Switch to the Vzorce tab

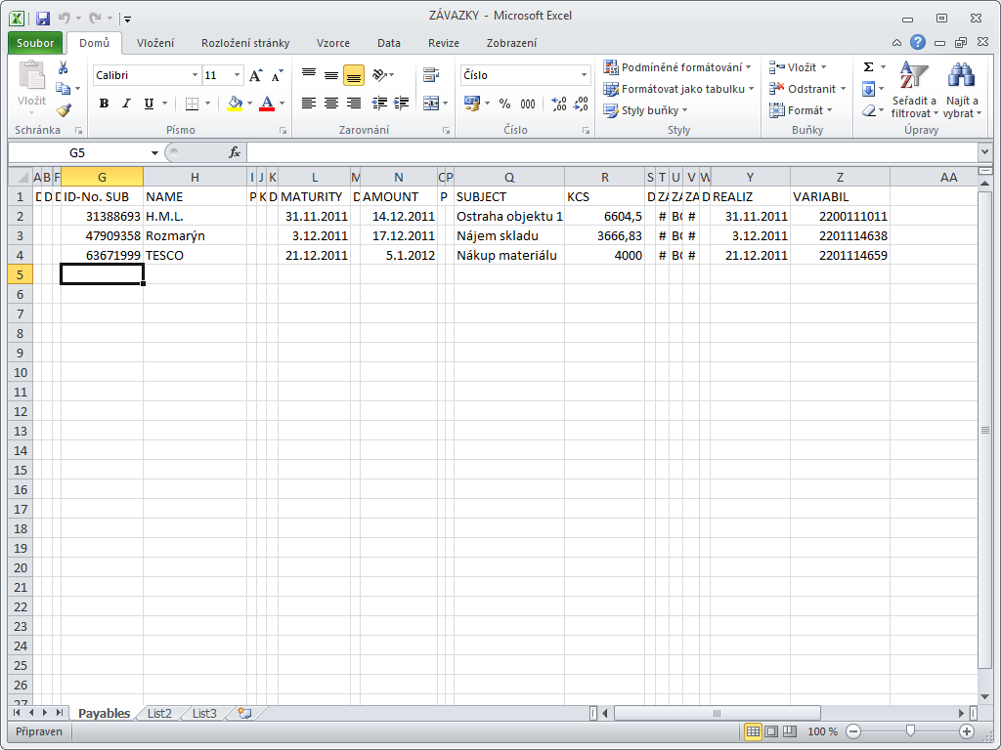click(333, 43)
